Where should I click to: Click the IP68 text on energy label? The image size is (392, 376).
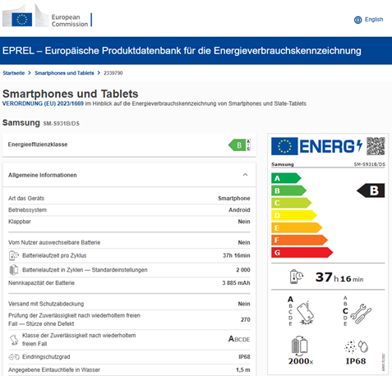pos(356,361)
